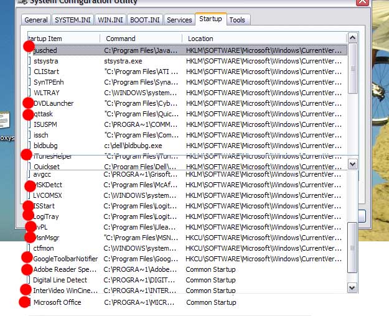This screenshot has height=316, width=389.
Task: Sort by the Location column header
Action: click(x=265, y=39)
